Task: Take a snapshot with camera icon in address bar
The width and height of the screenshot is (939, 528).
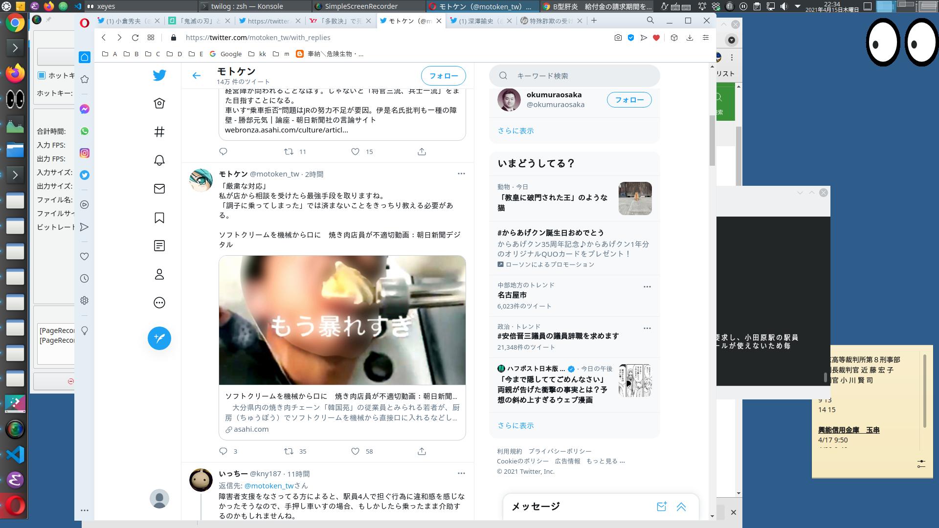Action: point(618,38)
